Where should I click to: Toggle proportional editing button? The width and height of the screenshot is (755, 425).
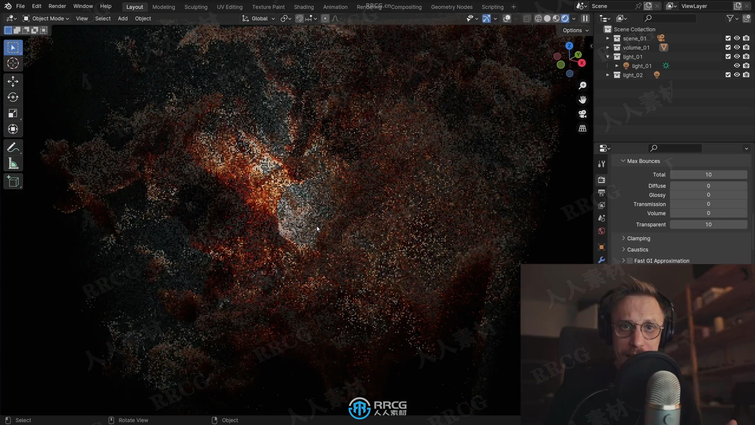pos(325,19)
